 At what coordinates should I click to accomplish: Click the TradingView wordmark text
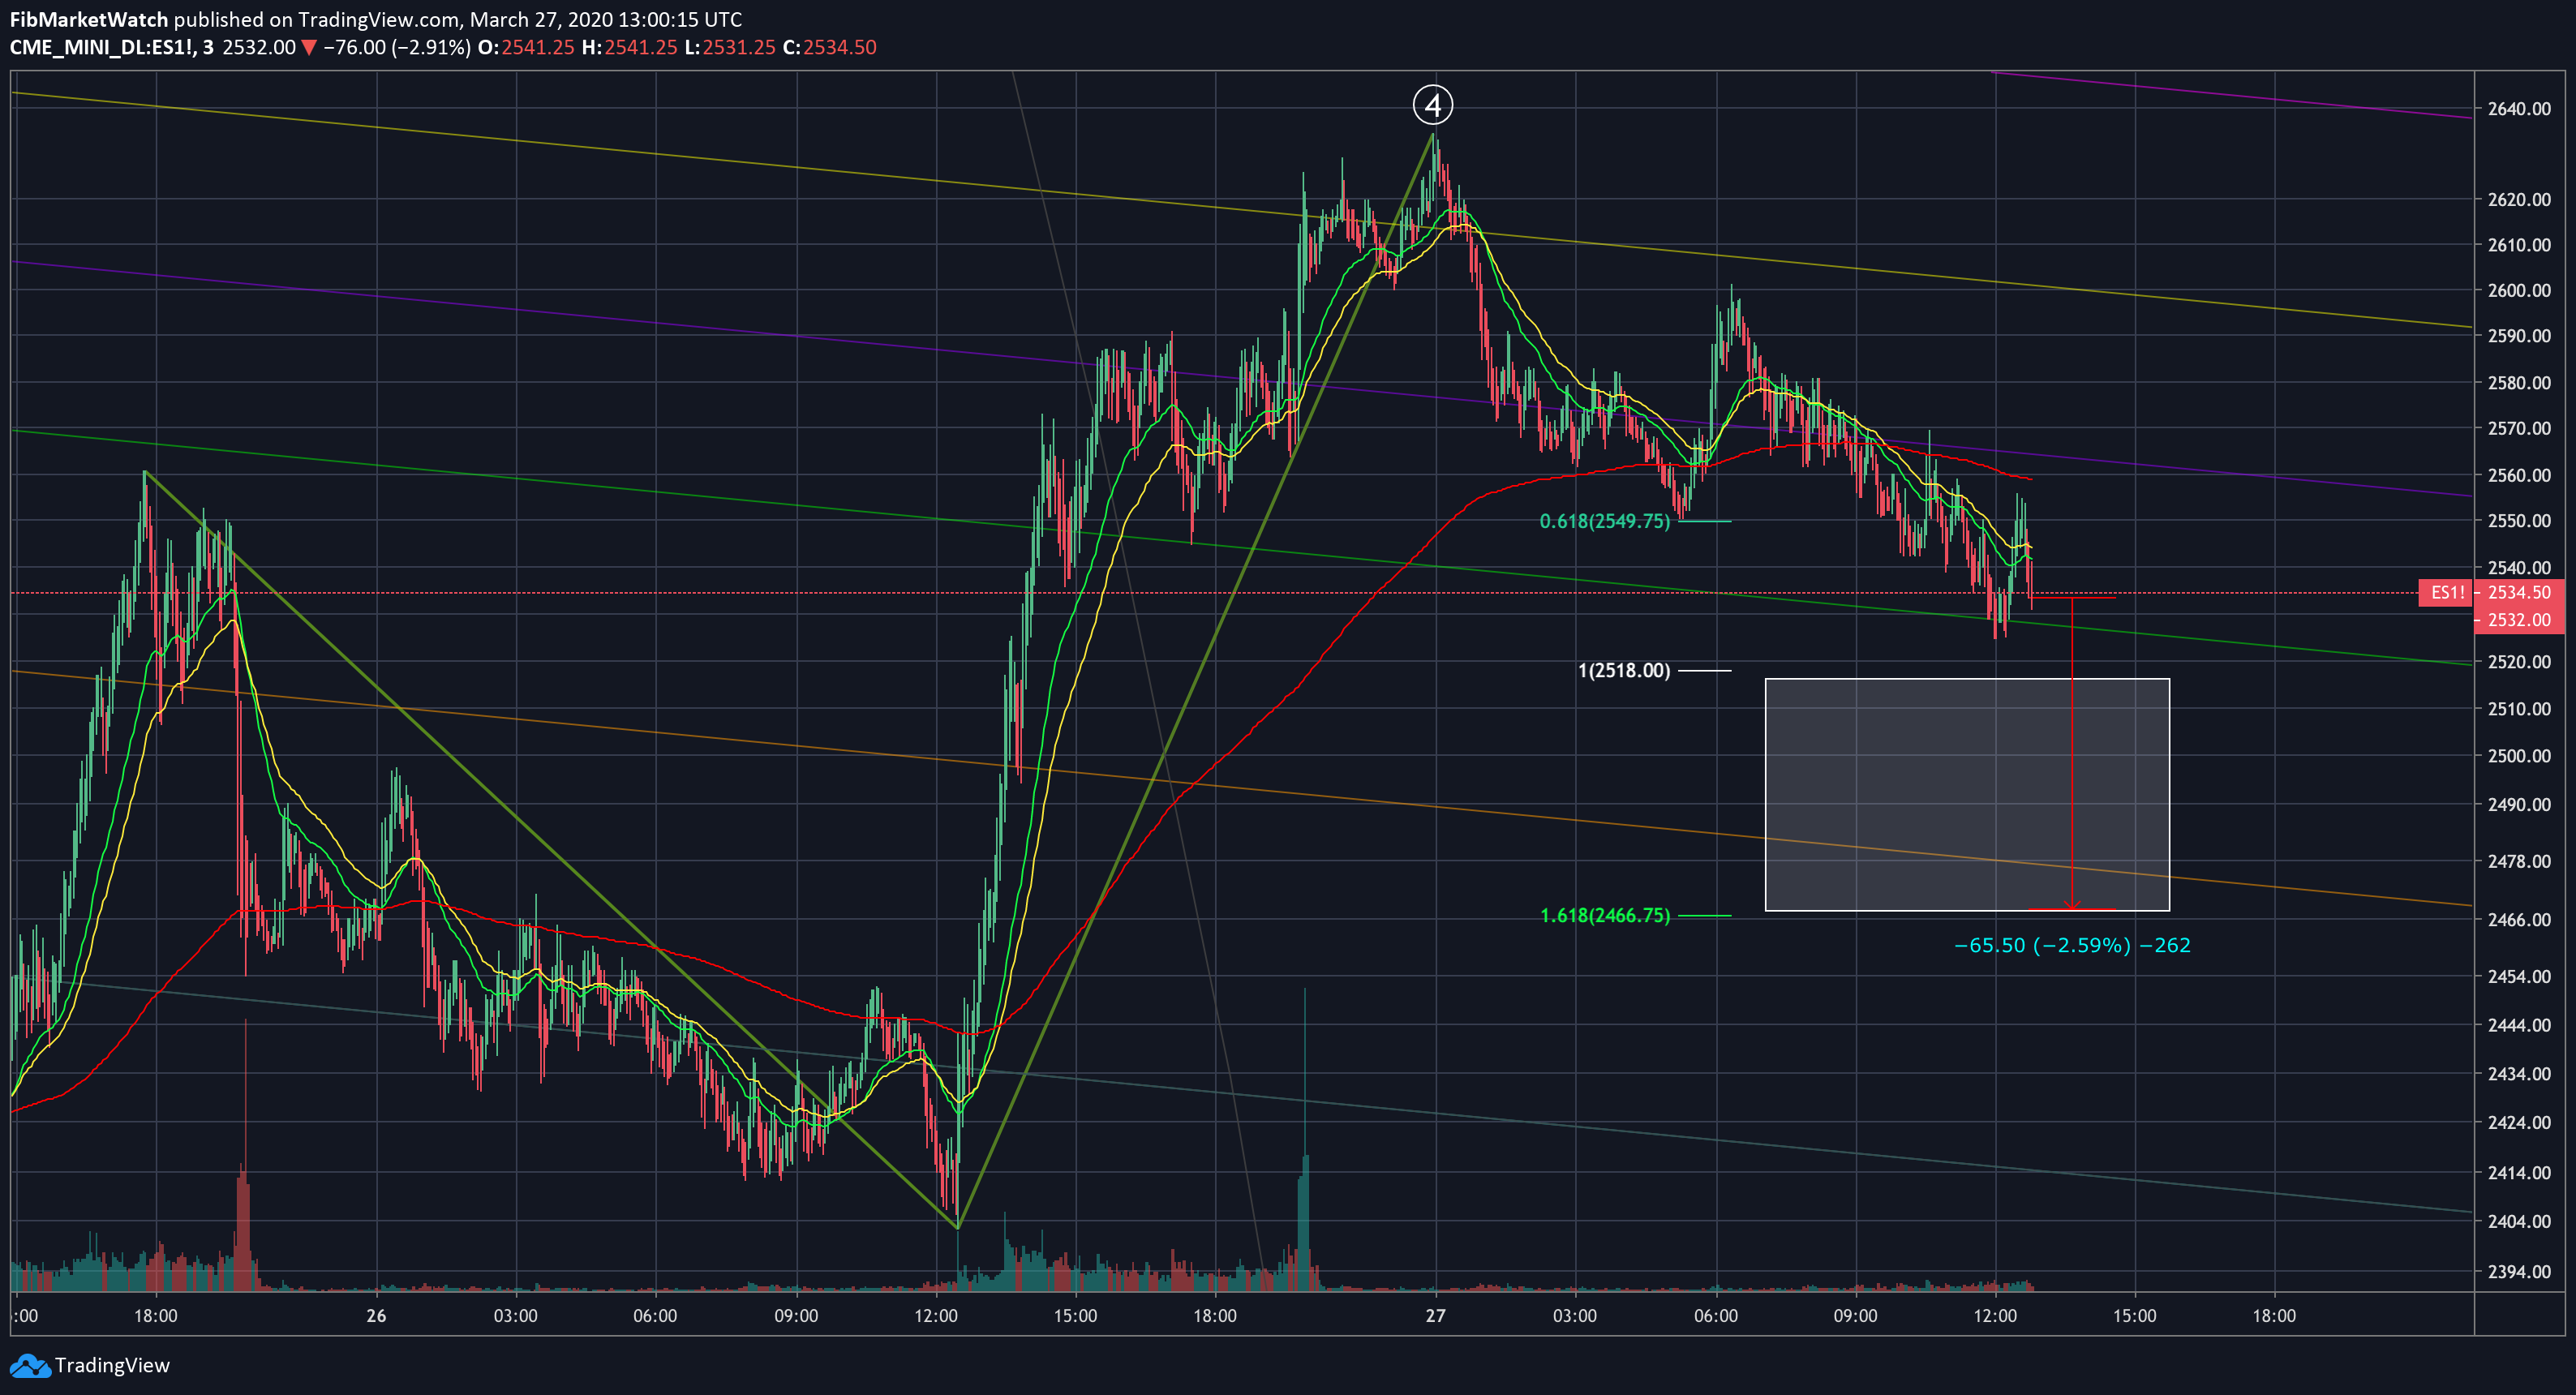pos(112,1366)
